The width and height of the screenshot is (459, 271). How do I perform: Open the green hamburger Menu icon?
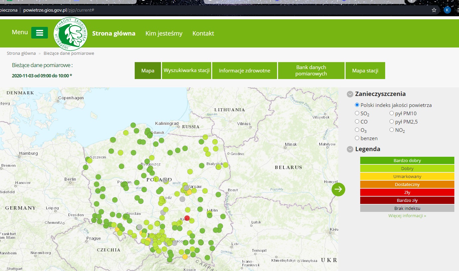(x=39, y=32)
